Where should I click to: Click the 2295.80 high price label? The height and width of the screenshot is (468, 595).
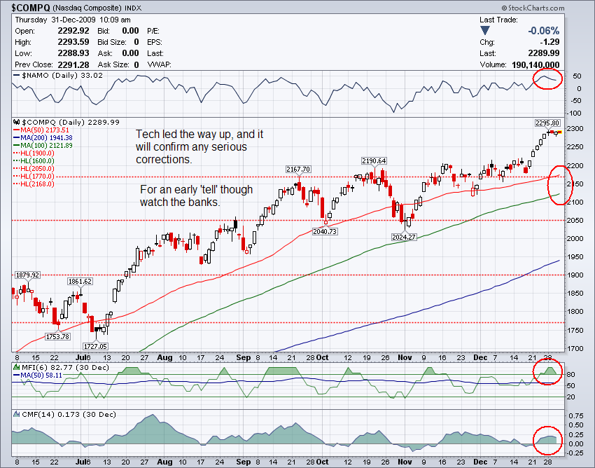click(x=547, y=123)
